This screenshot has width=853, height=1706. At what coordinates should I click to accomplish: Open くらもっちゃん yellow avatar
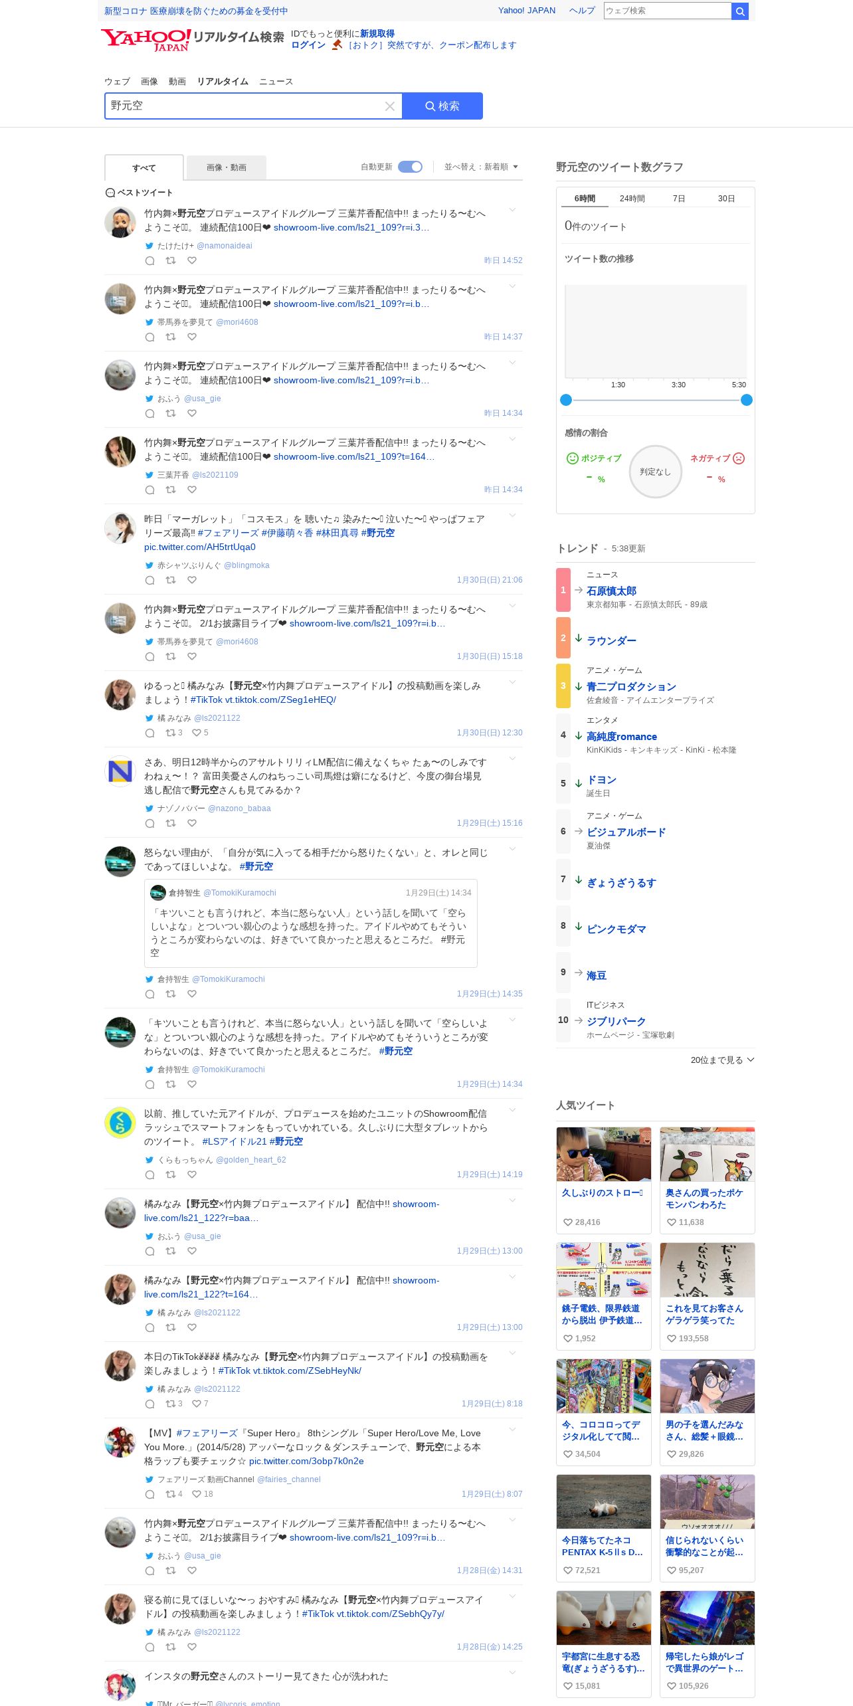point(120,1123)
